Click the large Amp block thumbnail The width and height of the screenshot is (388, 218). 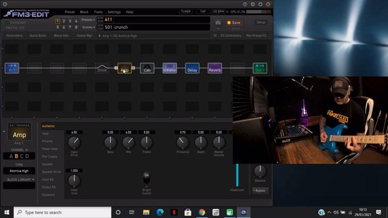pos(19,132)
